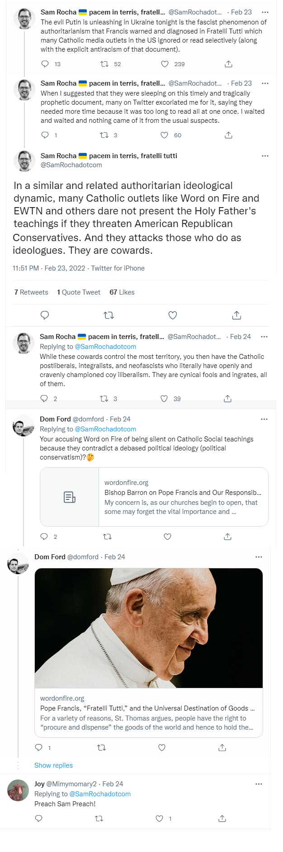The height and width of the screenshot is (852, 283).
Task: Open the Pope Francis photo link preview
Action: pos(149,628)
